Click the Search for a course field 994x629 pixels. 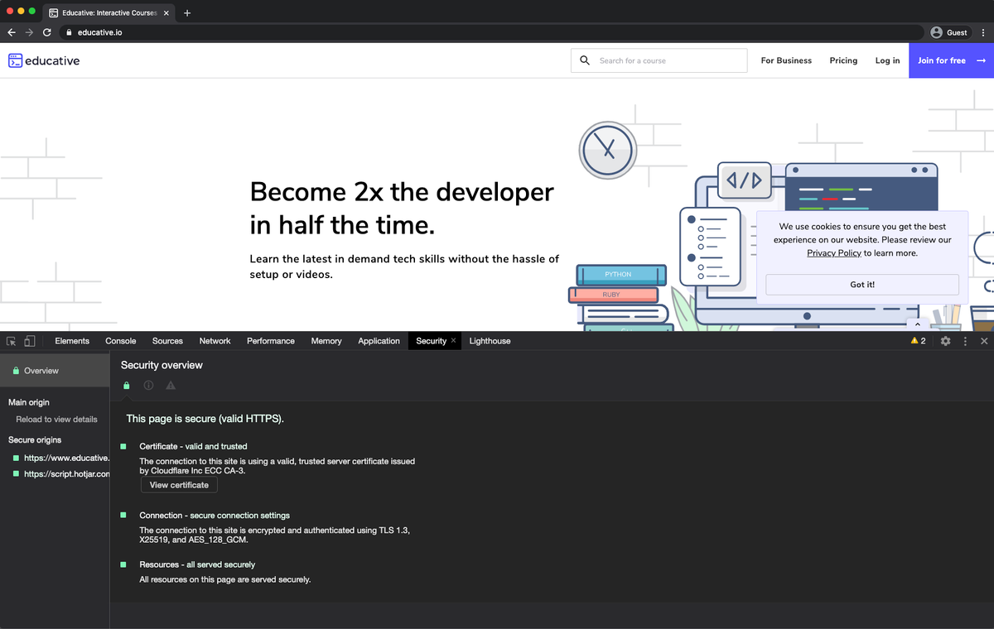(659, 60)
